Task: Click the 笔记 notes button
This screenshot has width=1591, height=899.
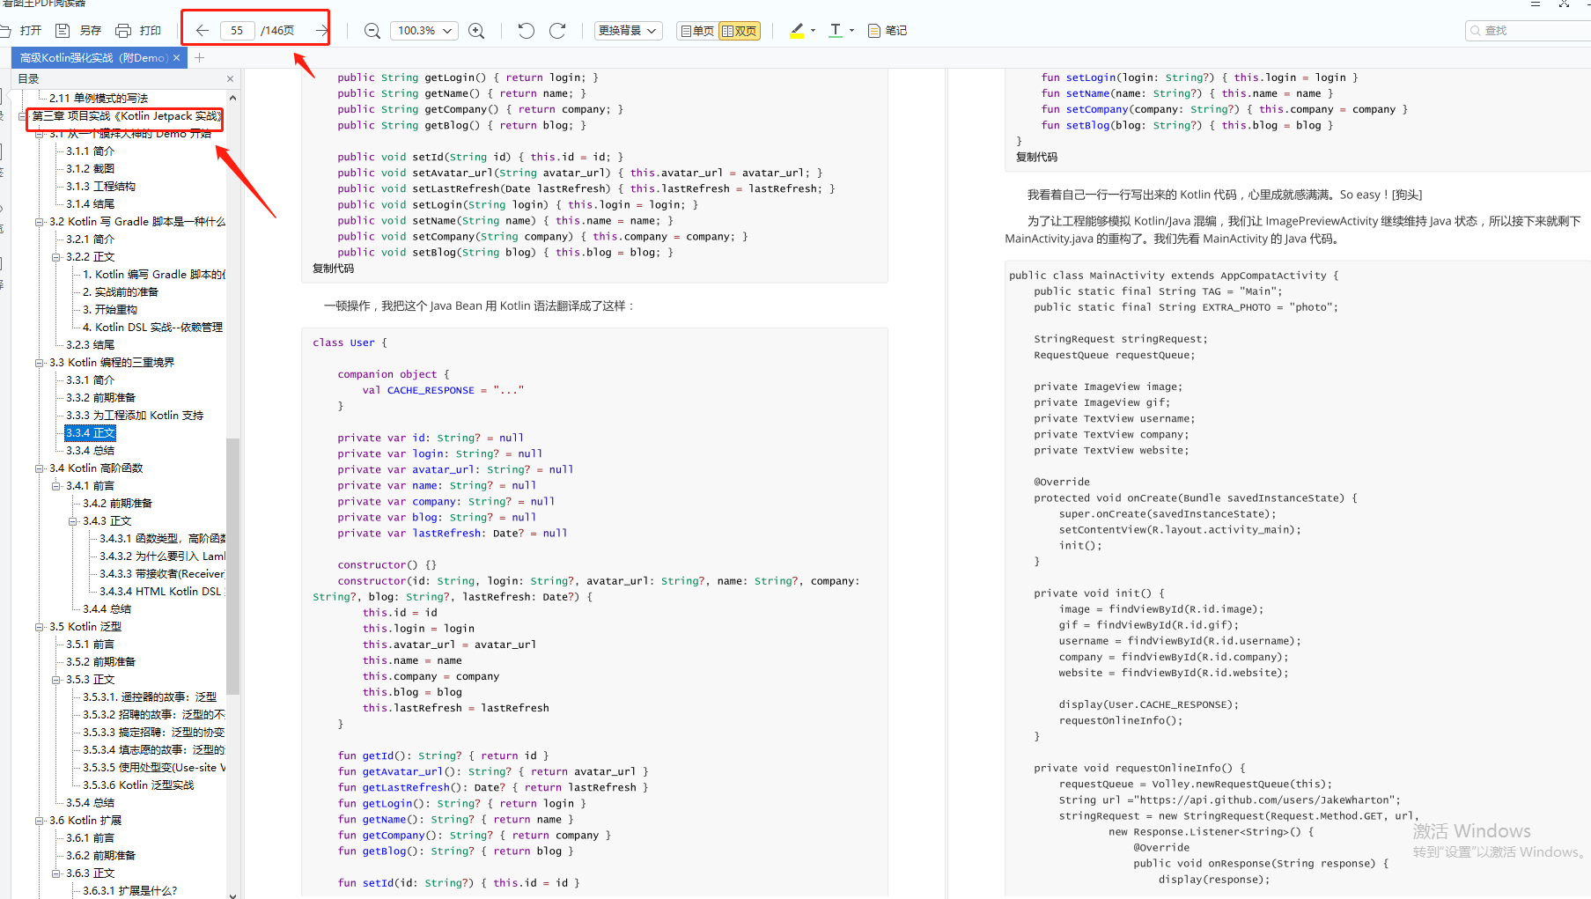Action: [888, 31]
